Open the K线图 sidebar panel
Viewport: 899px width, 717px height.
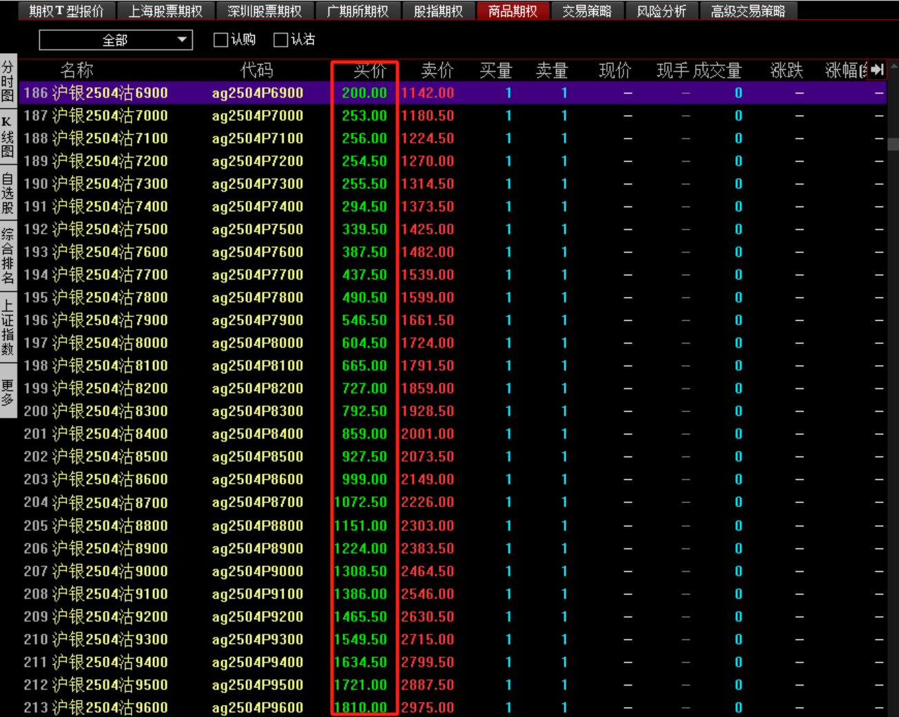8,136
